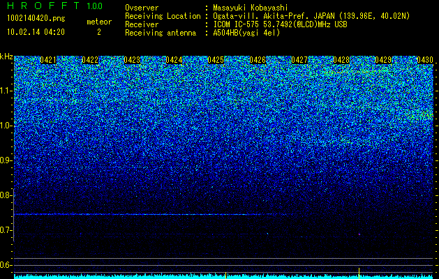Click the 'Receiving antenna' label
This screenshot has height=279, width=439.
click(161, 33)
